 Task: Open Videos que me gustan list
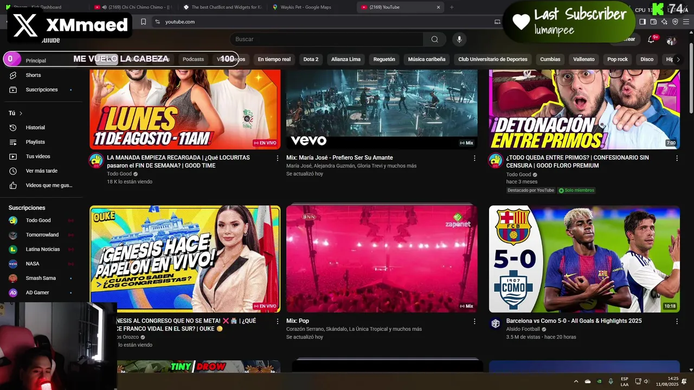click(x=41, y=185)
